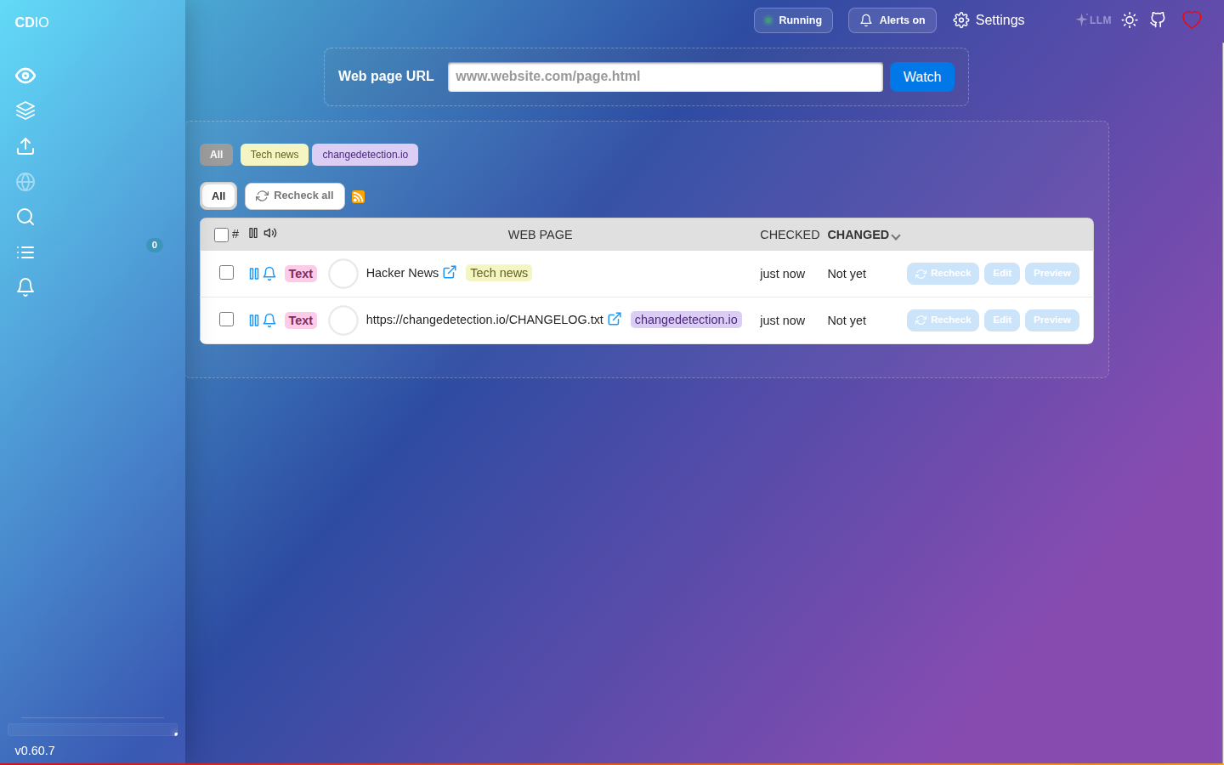This screenshot has width=1224, height=765.
Task: Sort by CHANGED column arrow
Action: [896, 236]
